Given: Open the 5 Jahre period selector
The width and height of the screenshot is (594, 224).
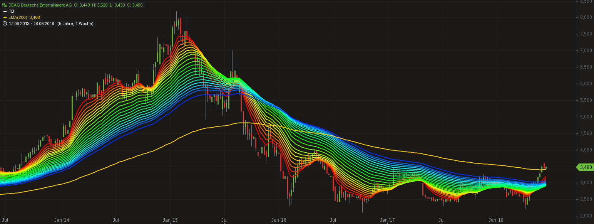Looking at the screenshot, I should pyautogui.click(x=67, y=24).
